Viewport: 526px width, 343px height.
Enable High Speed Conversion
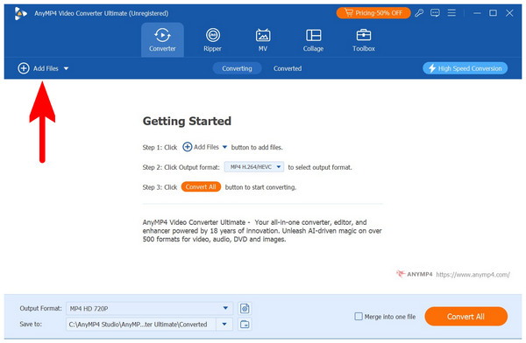[465, 68]
